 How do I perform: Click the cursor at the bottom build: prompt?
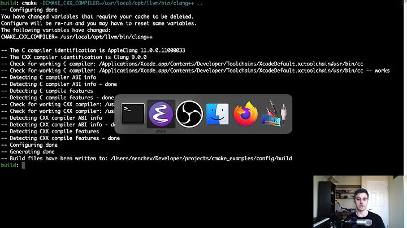click(x=23, y=165)
